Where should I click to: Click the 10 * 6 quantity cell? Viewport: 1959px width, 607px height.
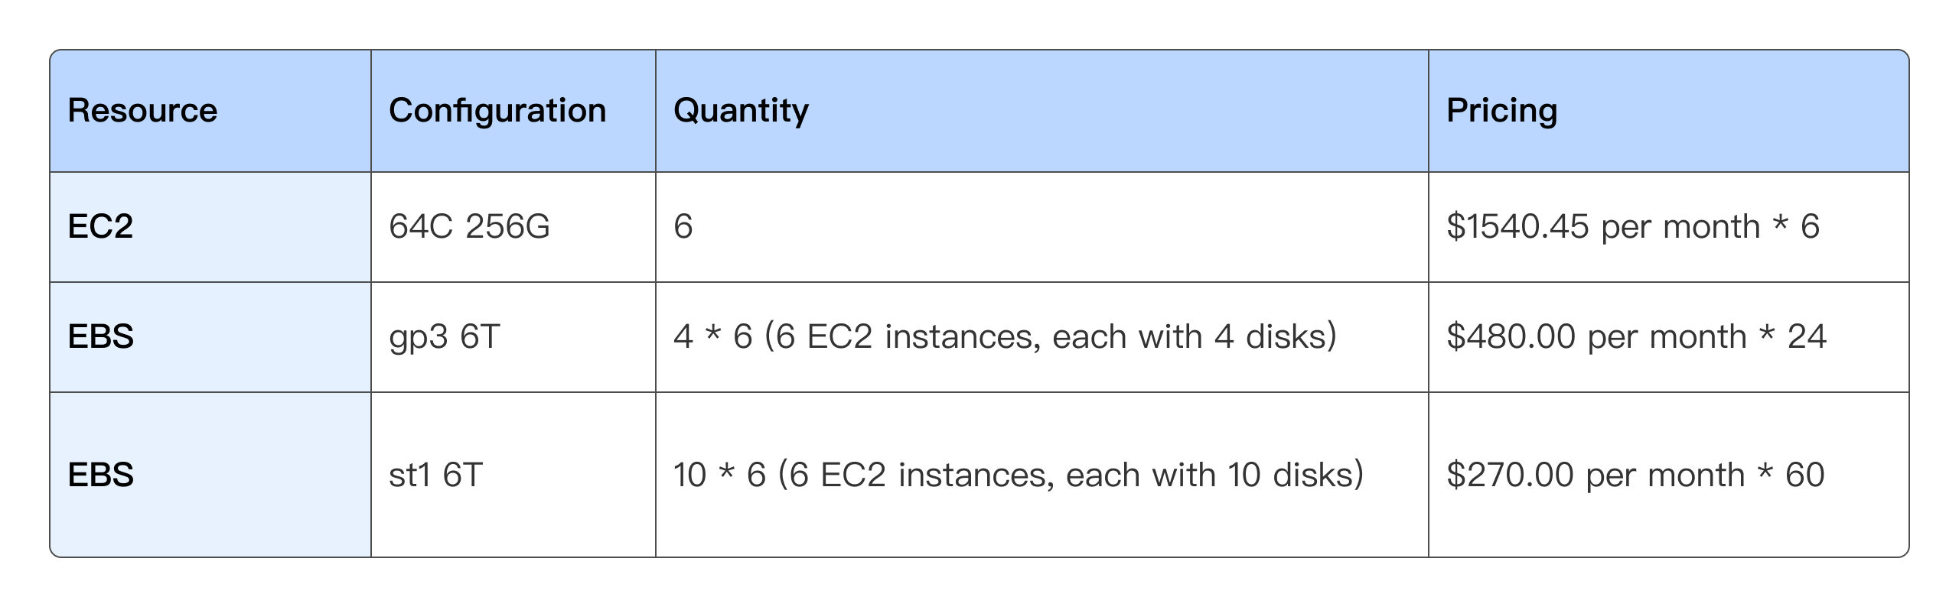point(1018,475)
